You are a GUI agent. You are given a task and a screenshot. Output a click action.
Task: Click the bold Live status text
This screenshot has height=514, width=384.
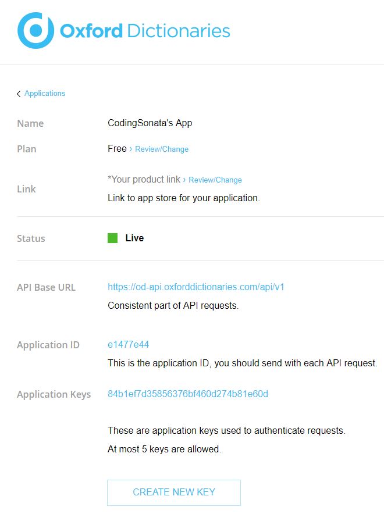pos(134,238)
